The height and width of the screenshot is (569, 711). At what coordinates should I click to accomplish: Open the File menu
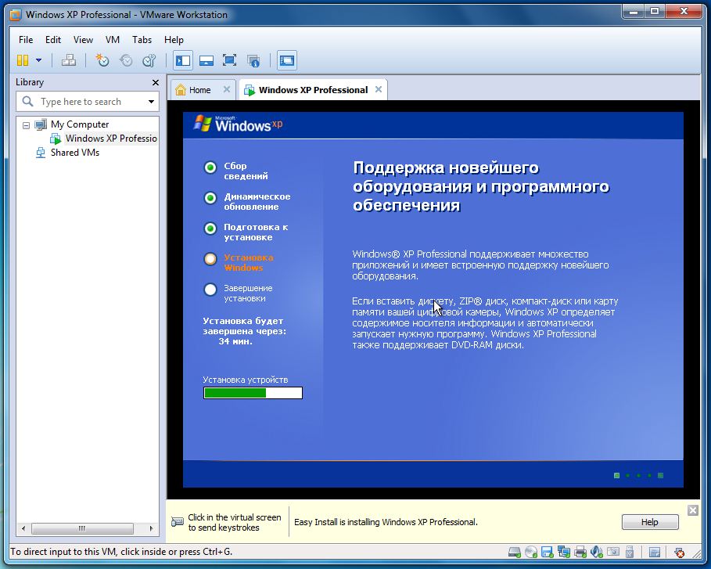(26, 40)
